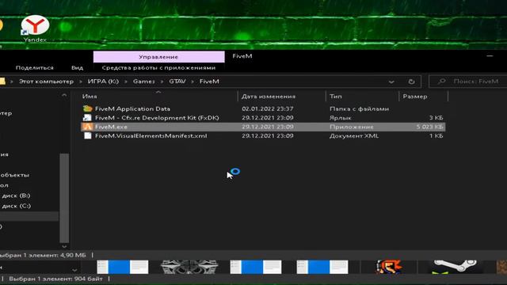The image size is (507, 285).
Task: Click the FiveM.exe application icon
Action: point(87,127)
